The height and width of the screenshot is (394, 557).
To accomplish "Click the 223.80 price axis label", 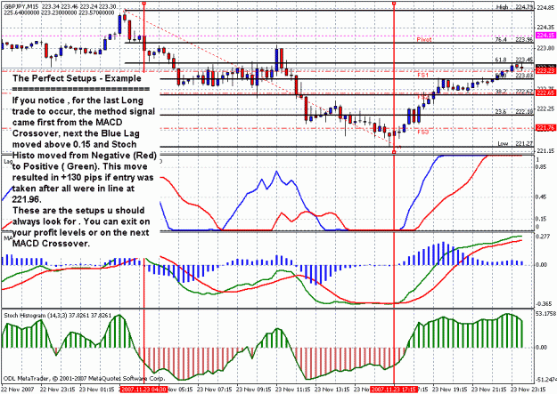I will [x=546, y=47].
